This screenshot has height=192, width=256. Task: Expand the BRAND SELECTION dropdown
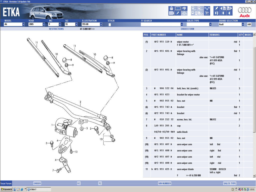(243, 24)
